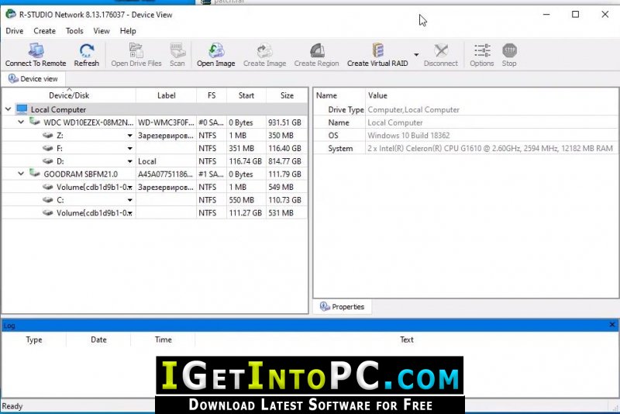Collapse the WDC WD10EZEX drive node
Screen dimensions: 620x414
[21, 122]
